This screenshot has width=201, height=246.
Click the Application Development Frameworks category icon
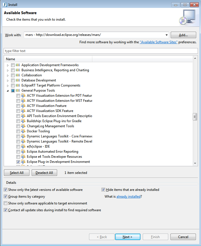[18, 65]
